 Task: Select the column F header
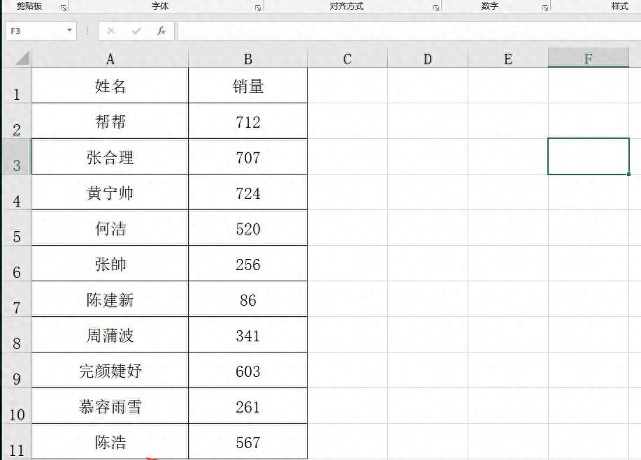(x=589, y=57)
